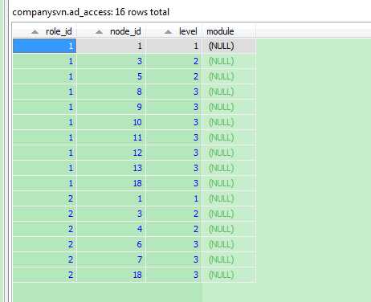The image size is (371, 302).
Task: Select node_id cell with value 6
Action: (x=112, y=244)
